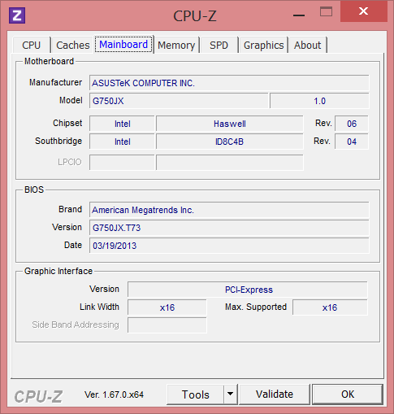Select the American Megatrends Inc. BIOS brand
The height and width of the screenshot is (414, 394).
tap(229, 210)
